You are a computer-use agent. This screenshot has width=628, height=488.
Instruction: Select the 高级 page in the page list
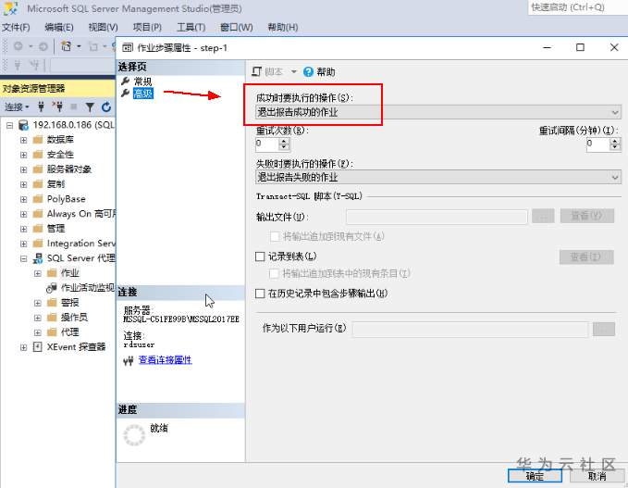point(142,94)
